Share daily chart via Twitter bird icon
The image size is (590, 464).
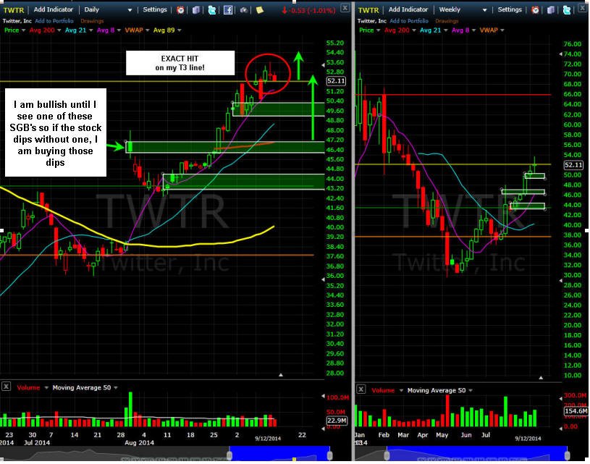pyautogui.click(x=212, y=10)
